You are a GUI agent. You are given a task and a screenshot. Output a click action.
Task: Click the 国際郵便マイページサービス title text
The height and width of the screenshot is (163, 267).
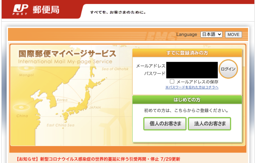pos(68,54)
